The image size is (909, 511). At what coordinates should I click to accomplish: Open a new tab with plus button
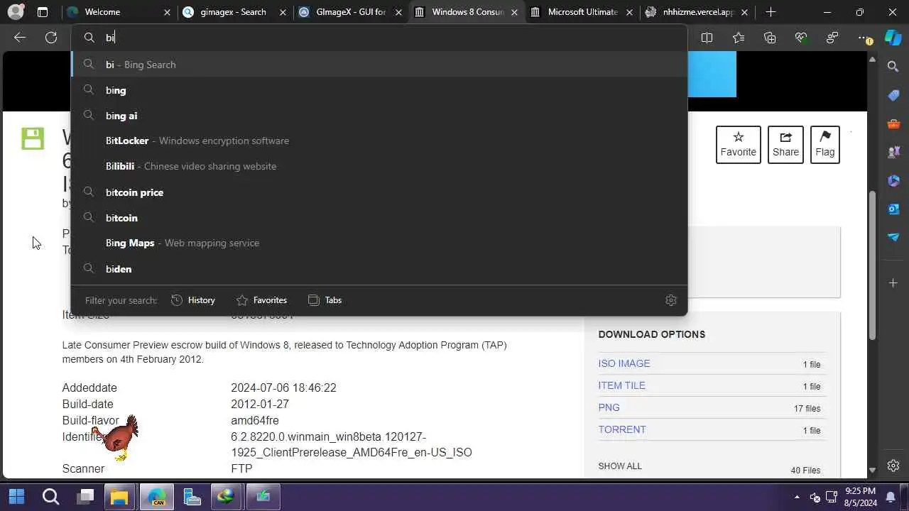(x=771, y=12)
